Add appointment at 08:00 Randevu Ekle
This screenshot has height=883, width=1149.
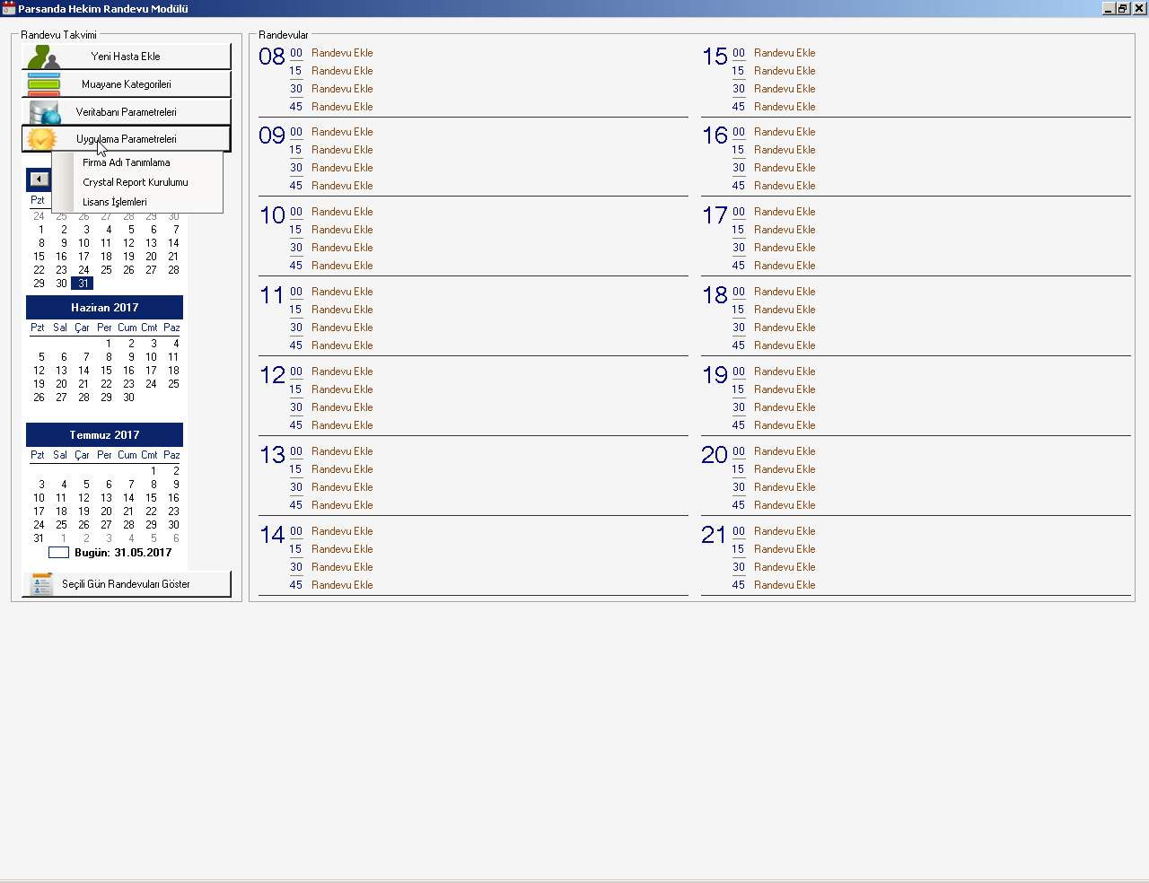pos(342,53)
